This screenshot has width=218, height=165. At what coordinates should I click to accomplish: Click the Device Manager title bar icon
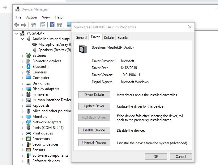[x=18, y=9]
